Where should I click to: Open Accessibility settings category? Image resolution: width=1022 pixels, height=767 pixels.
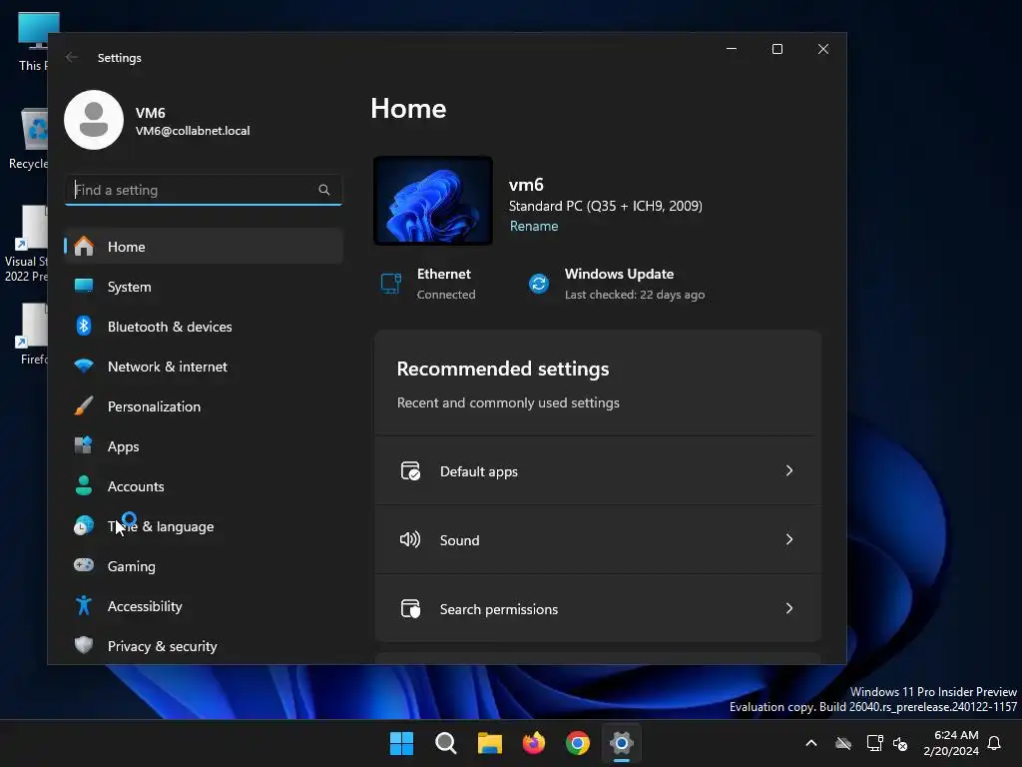(204, 606)
